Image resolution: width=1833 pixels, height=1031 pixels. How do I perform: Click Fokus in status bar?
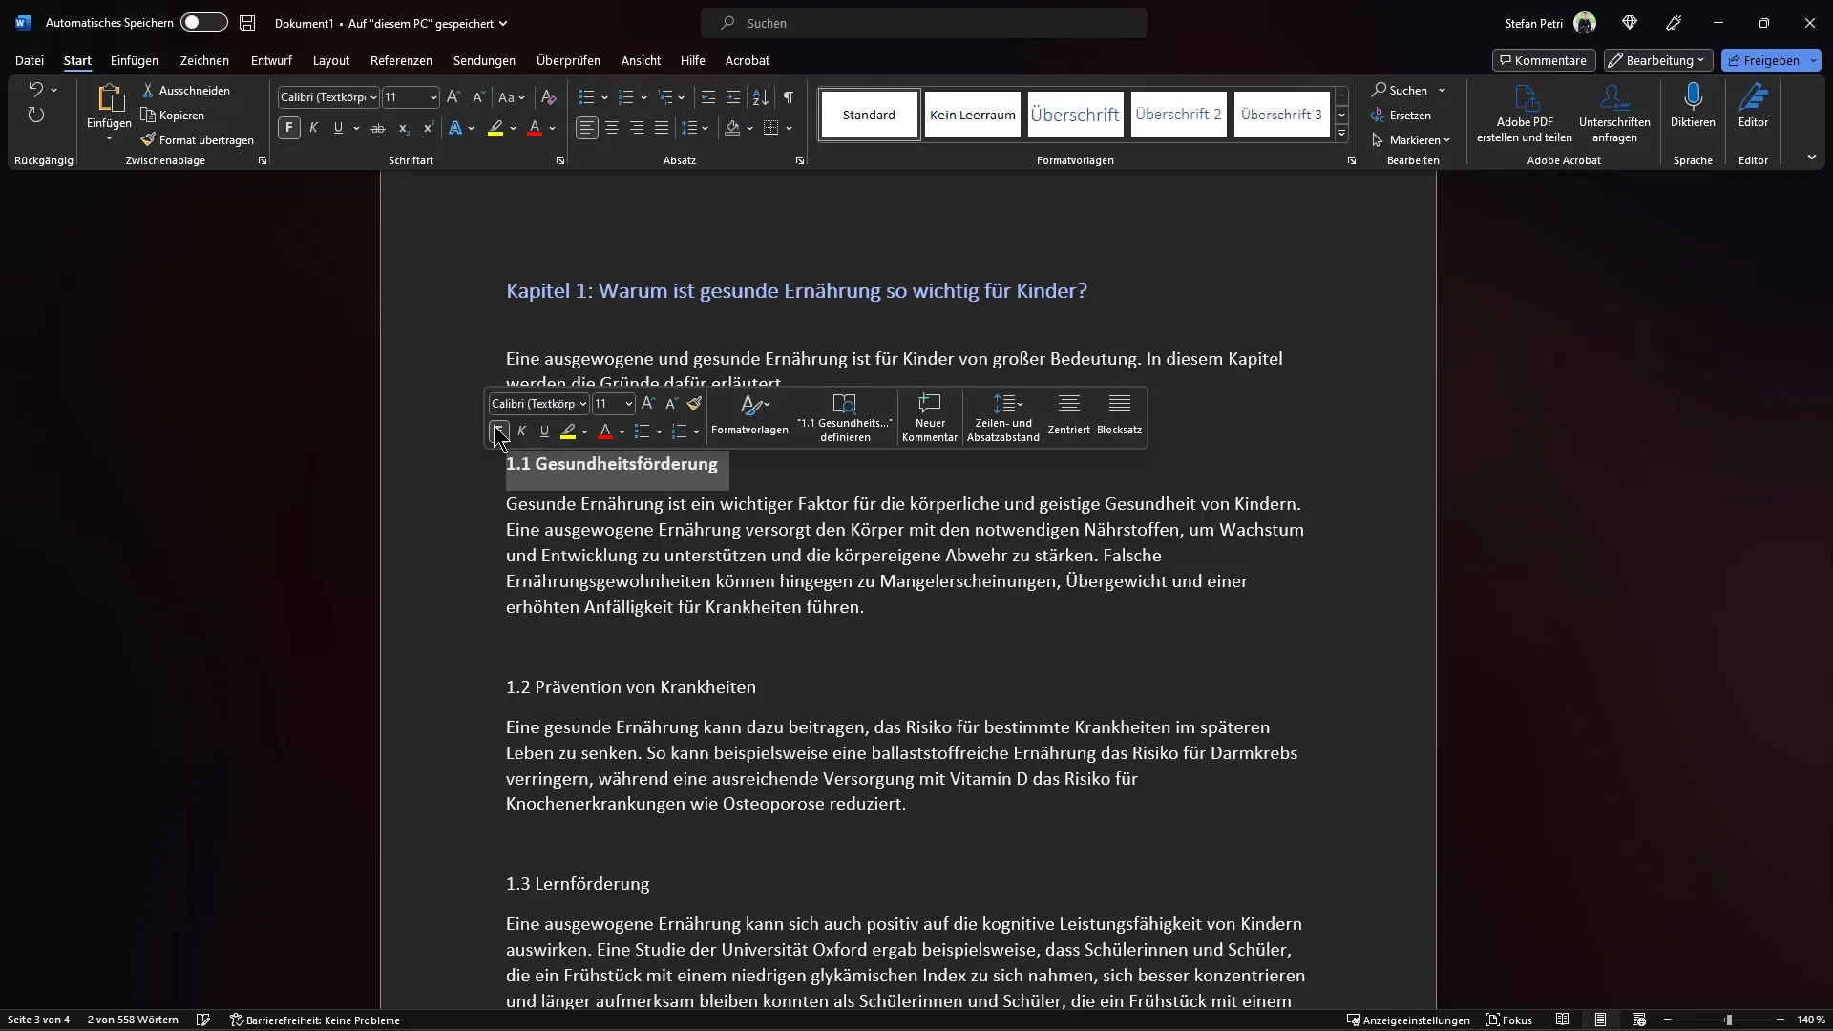(1509, 1020)
